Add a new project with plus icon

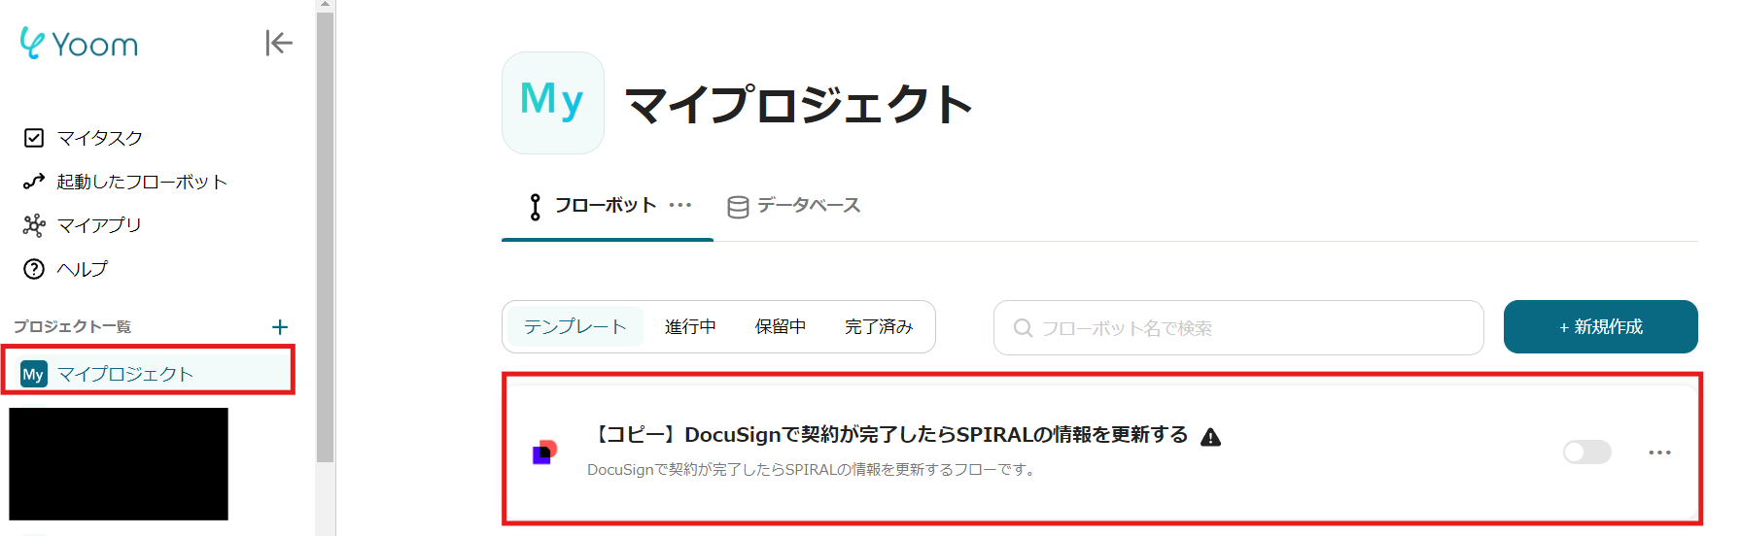280,327
